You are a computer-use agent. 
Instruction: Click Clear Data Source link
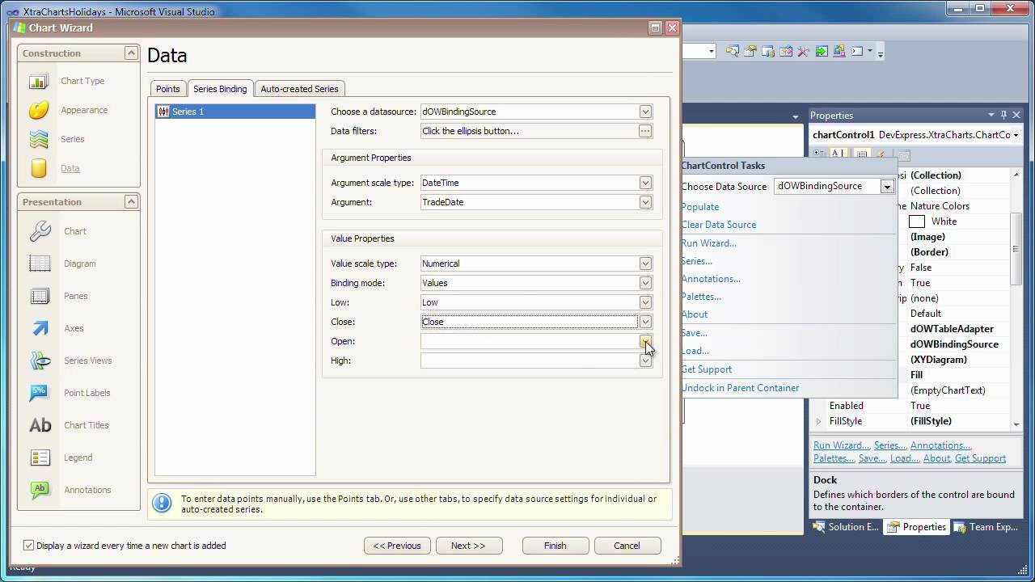pyautogui.click(x=719, y=225)
